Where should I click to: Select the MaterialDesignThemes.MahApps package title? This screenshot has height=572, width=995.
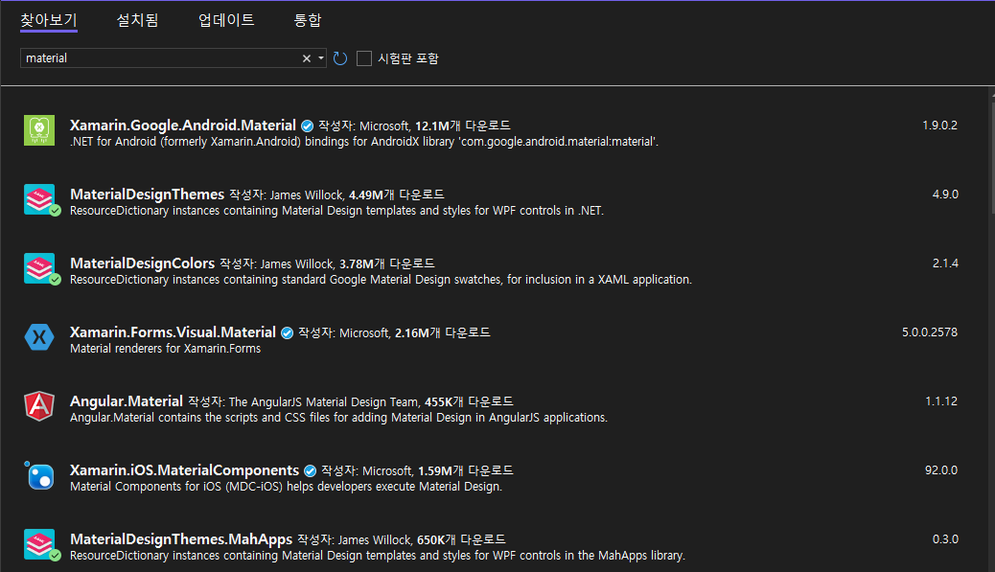coord(181,539)
